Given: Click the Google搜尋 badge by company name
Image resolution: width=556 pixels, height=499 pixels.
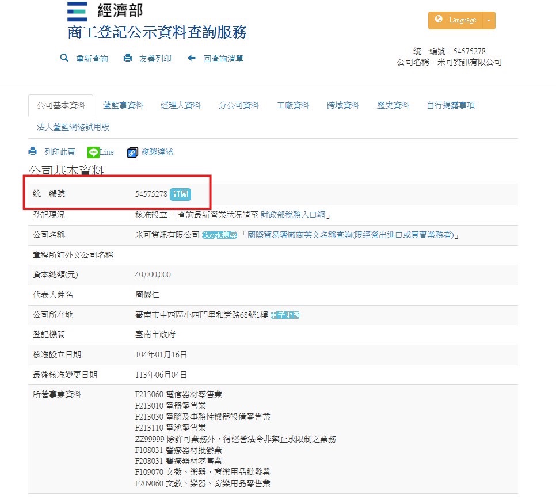Looking at the screenshot, I should pyautogui.click(x=220, y=235).
